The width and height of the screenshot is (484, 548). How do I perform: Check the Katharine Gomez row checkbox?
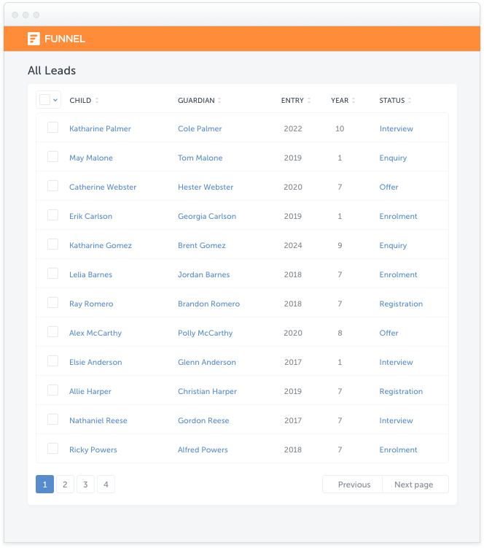tap(52, 244)
